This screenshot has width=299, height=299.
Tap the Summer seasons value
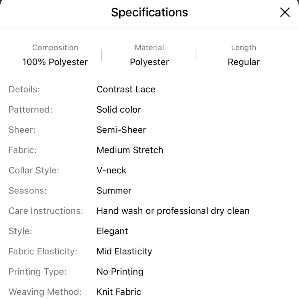[x=114, y=190]
